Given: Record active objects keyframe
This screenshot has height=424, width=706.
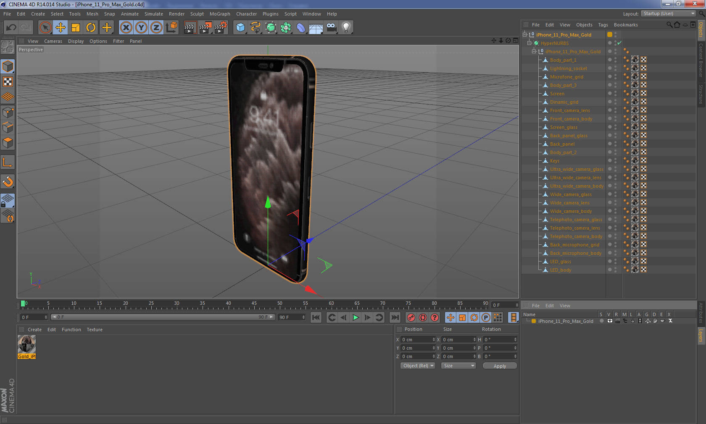Looking at the screenshot, I should click(411, 317).
